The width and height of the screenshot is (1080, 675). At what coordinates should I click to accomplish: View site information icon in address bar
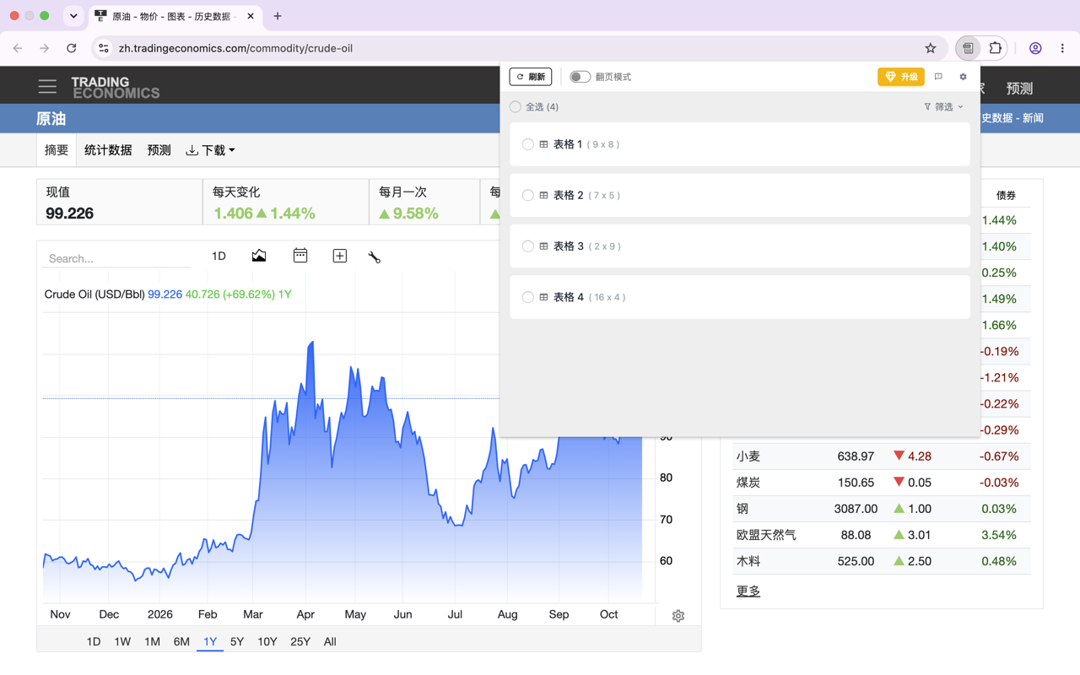[104, 48]
